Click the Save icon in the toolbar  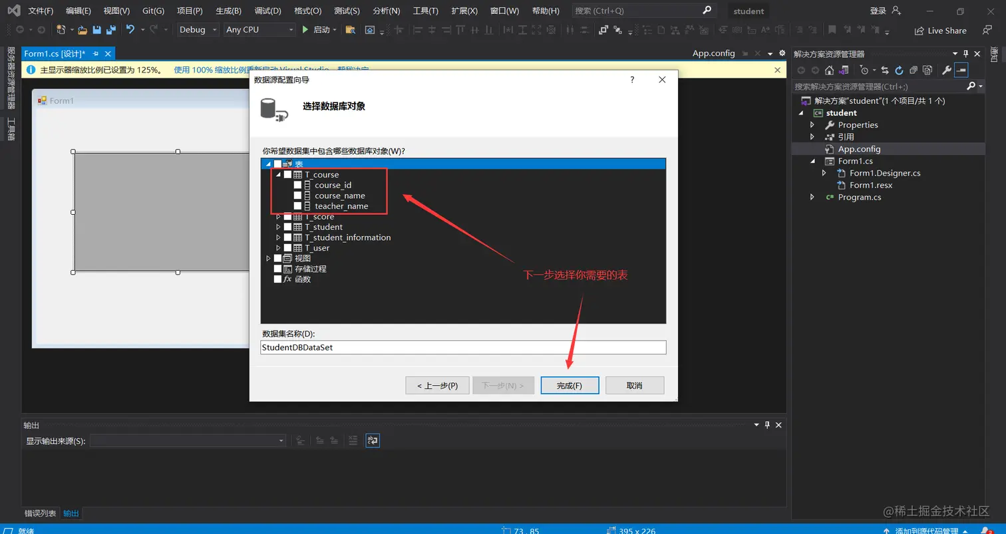tap(97, 30)
